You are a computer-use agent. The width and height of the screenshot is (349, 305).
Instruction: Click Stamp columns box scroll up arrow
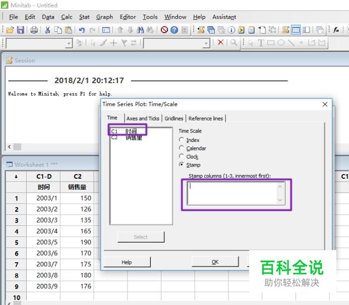280,187
